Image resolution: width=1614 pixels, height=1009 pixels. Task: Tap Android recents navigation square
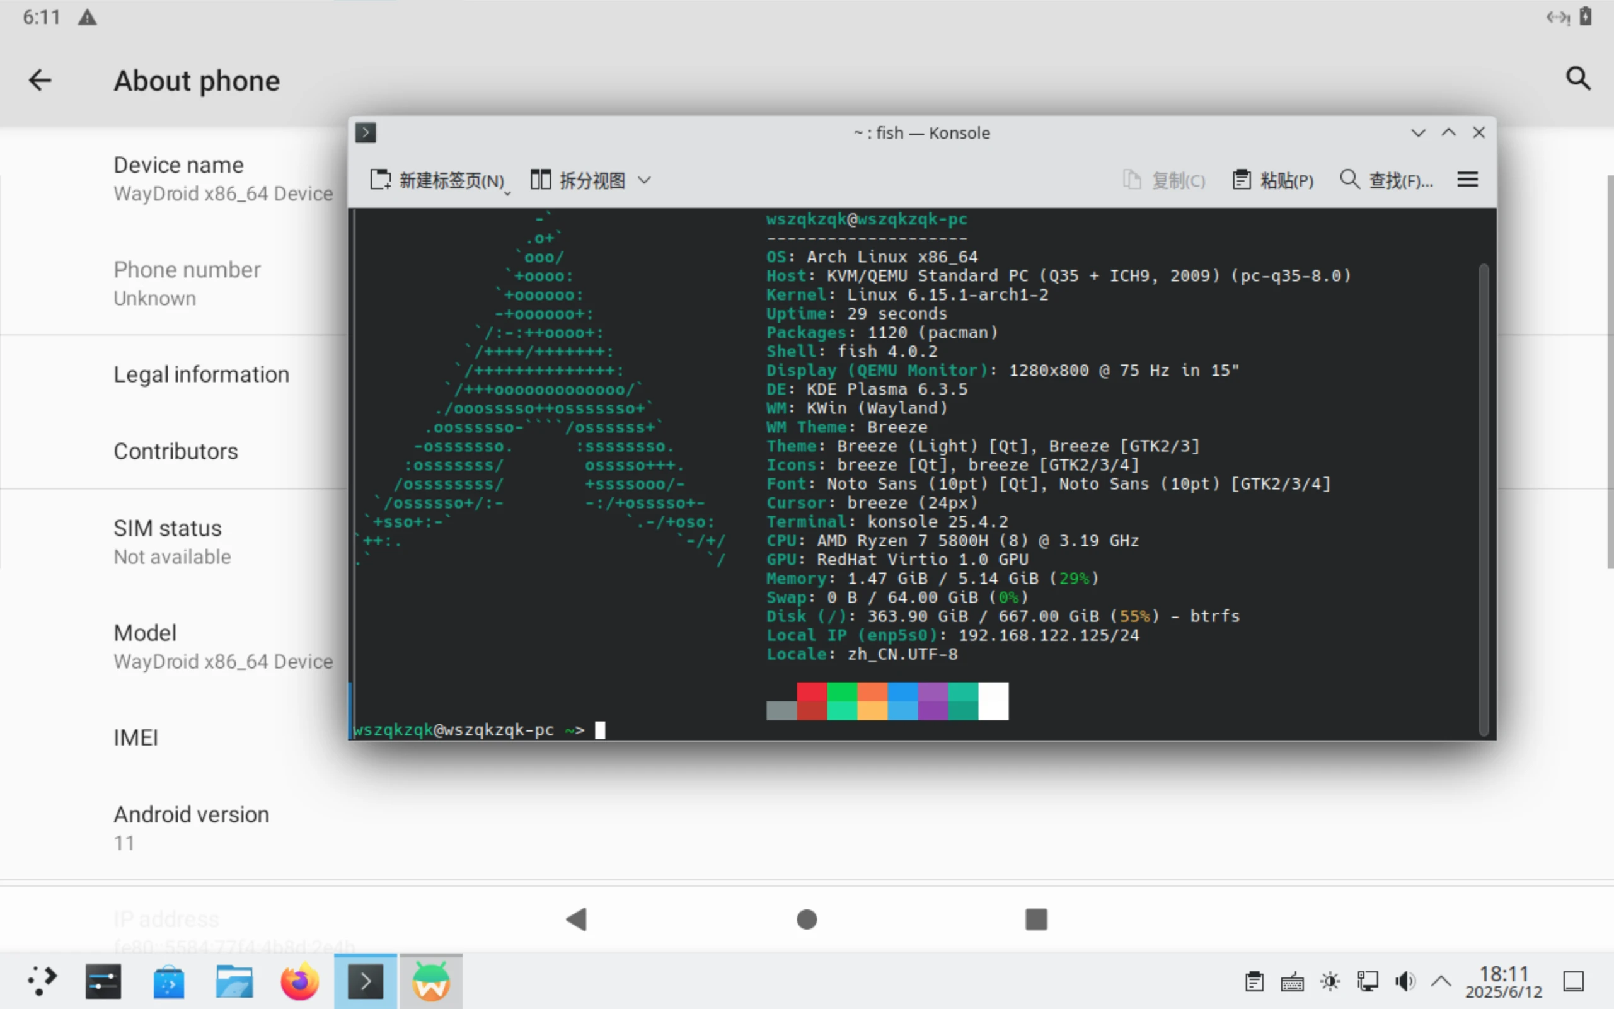click(1036, 920)
